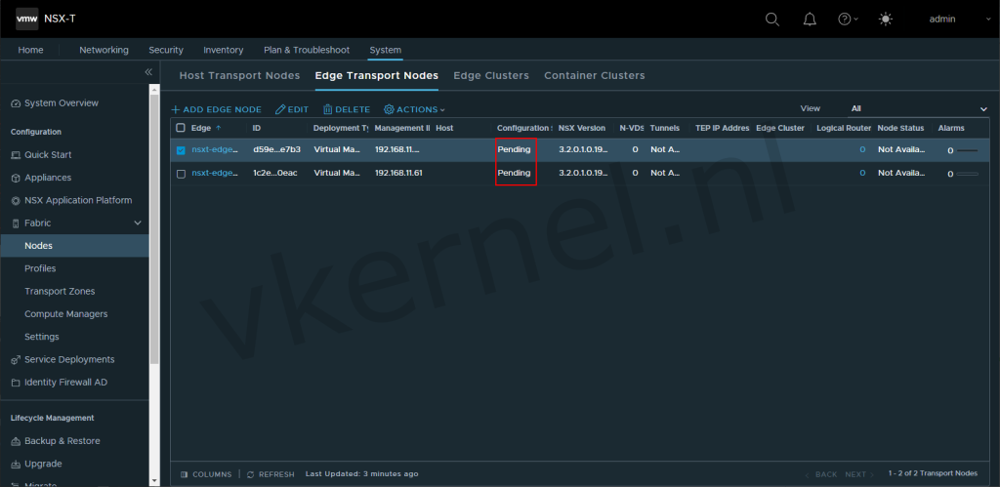Check the second nsxt-edge row checkbox
1000x487 pixels.
[181, 174]
